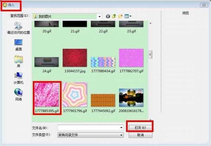Viewport: 211px width, 146px height.
Task: Expand the 文件名 dropdown arrow
Action: [121, 127]
